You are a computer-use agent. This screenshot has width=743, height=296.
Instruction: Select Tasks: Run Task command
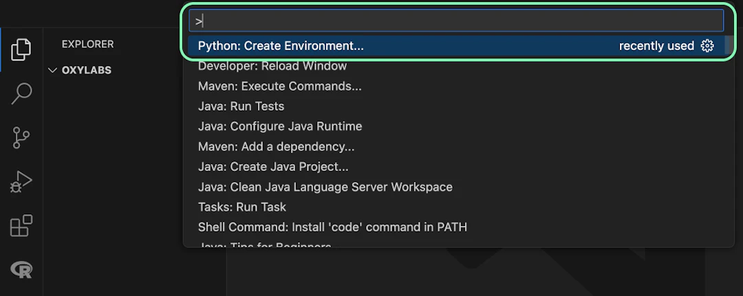pyautogui.click(x=456, y=207)
